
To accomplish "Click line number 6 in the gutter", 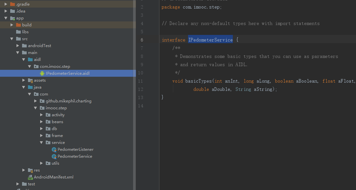I will (142, 40).
